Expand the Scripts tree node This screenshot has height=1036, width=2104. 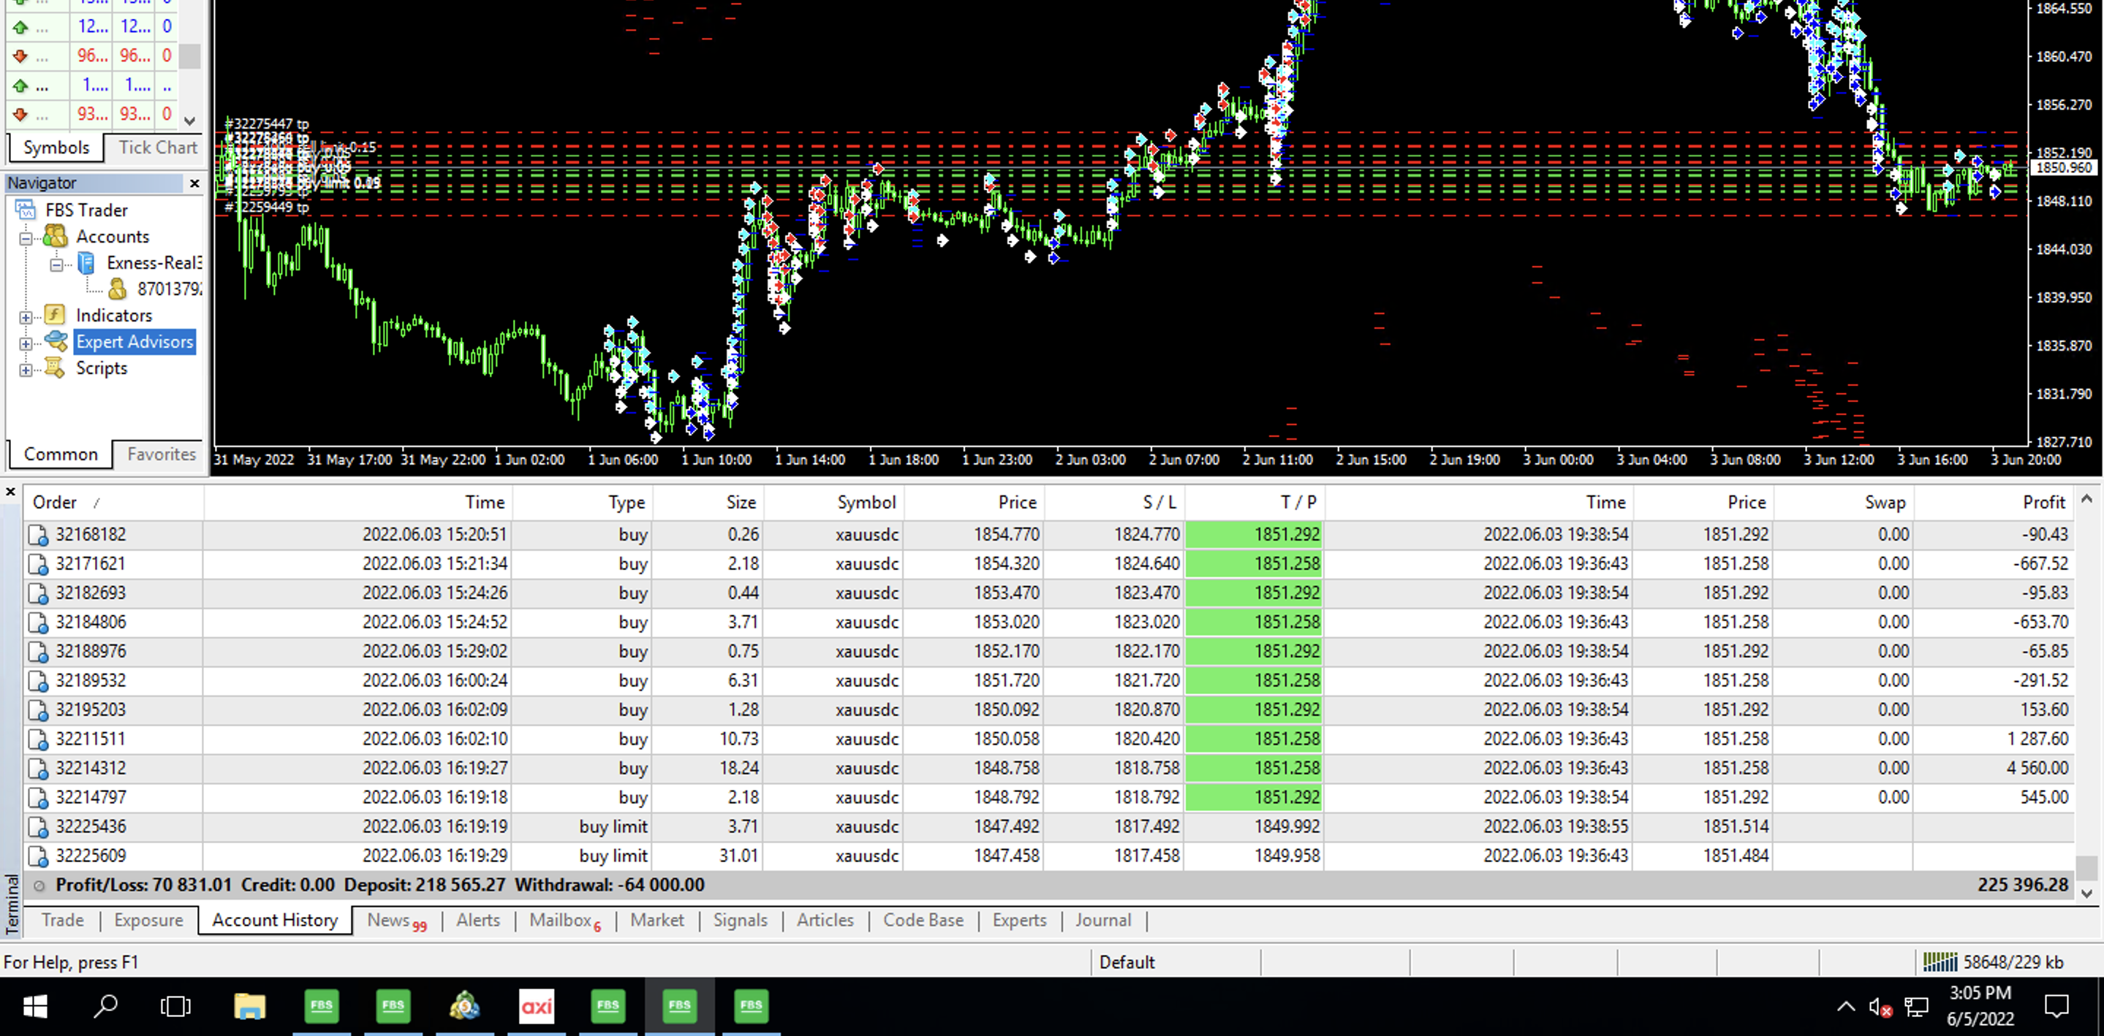(x=26, y=370)
